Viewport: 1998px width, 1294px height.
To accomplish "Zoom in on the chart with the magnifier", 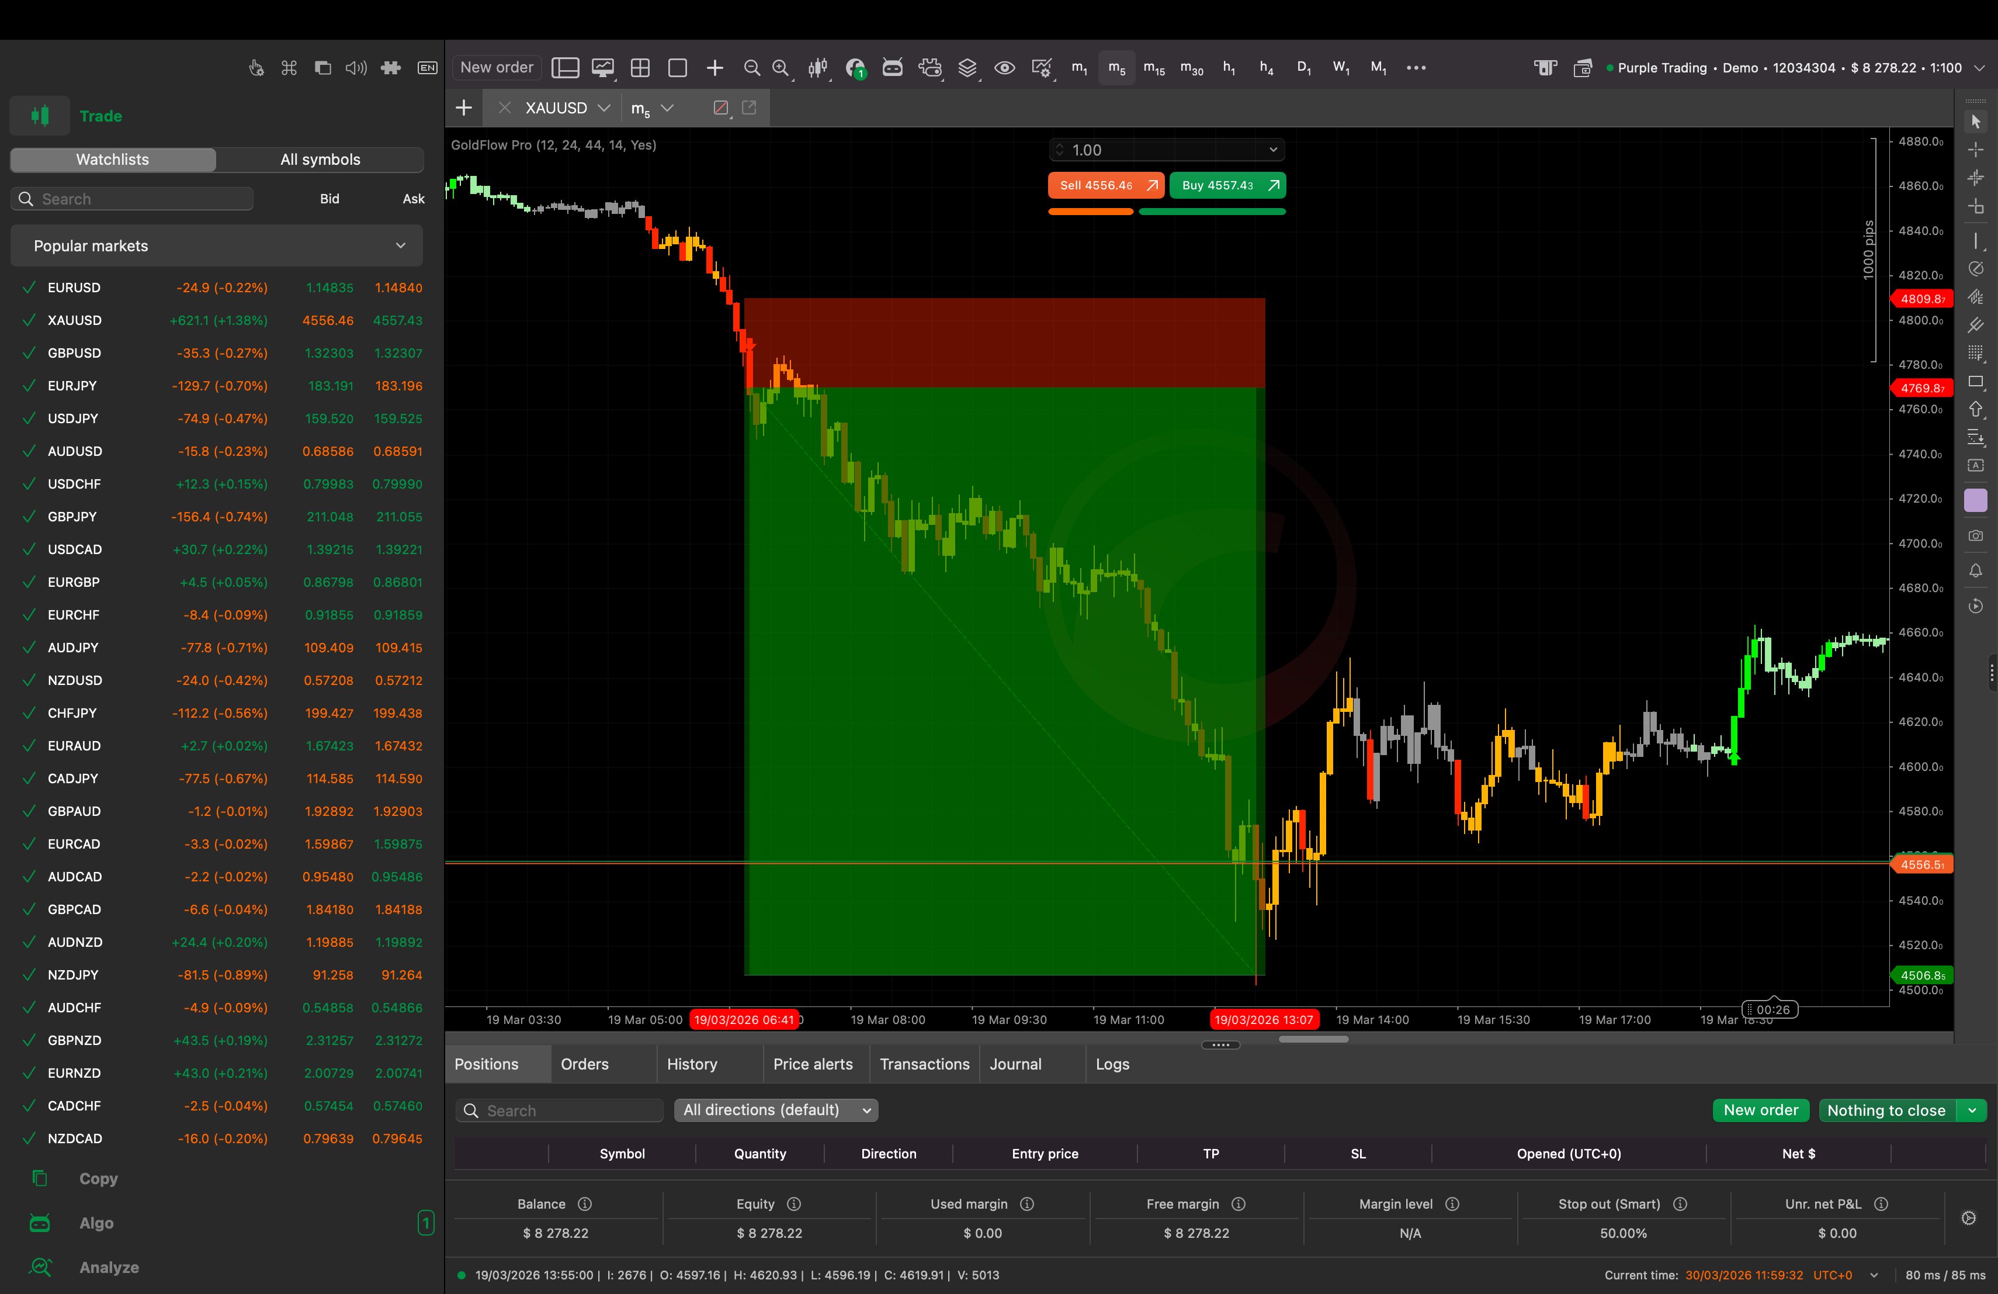I will coord(781,67).
